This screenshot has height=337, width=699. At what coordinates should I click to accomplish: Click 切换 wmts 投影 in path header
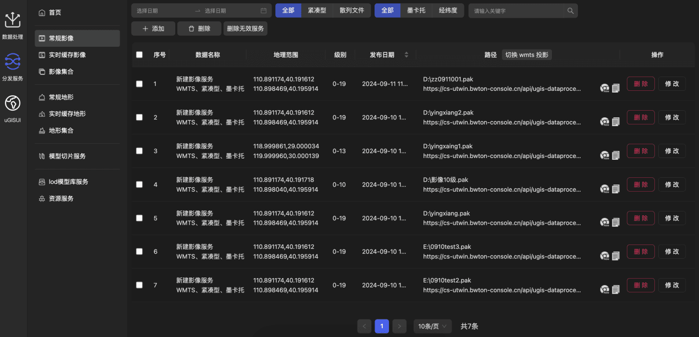point(527,55)
